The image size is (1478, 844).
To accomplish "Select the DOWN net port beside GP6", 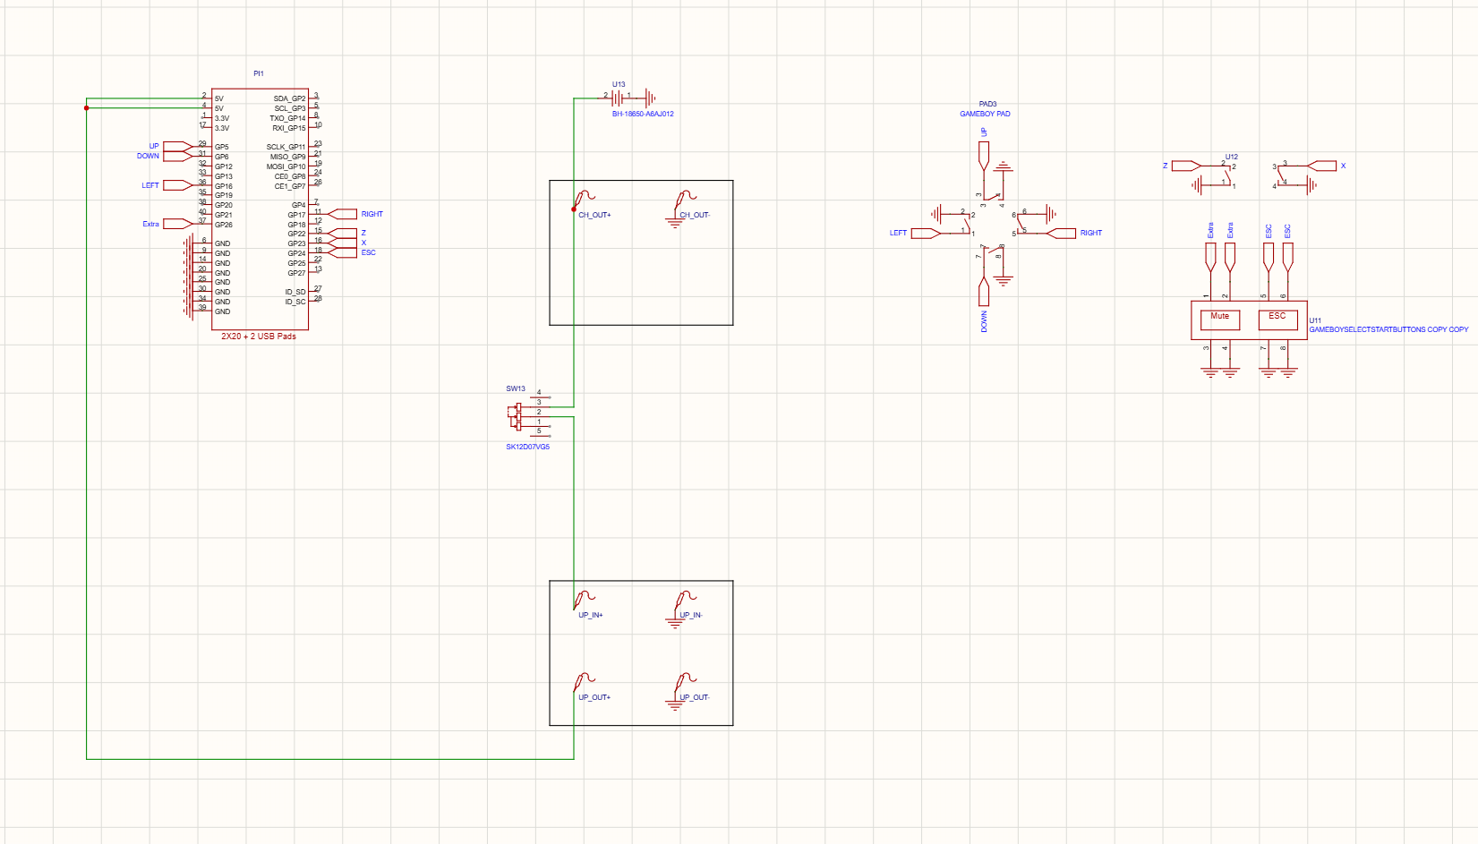I will pos(177,156).
